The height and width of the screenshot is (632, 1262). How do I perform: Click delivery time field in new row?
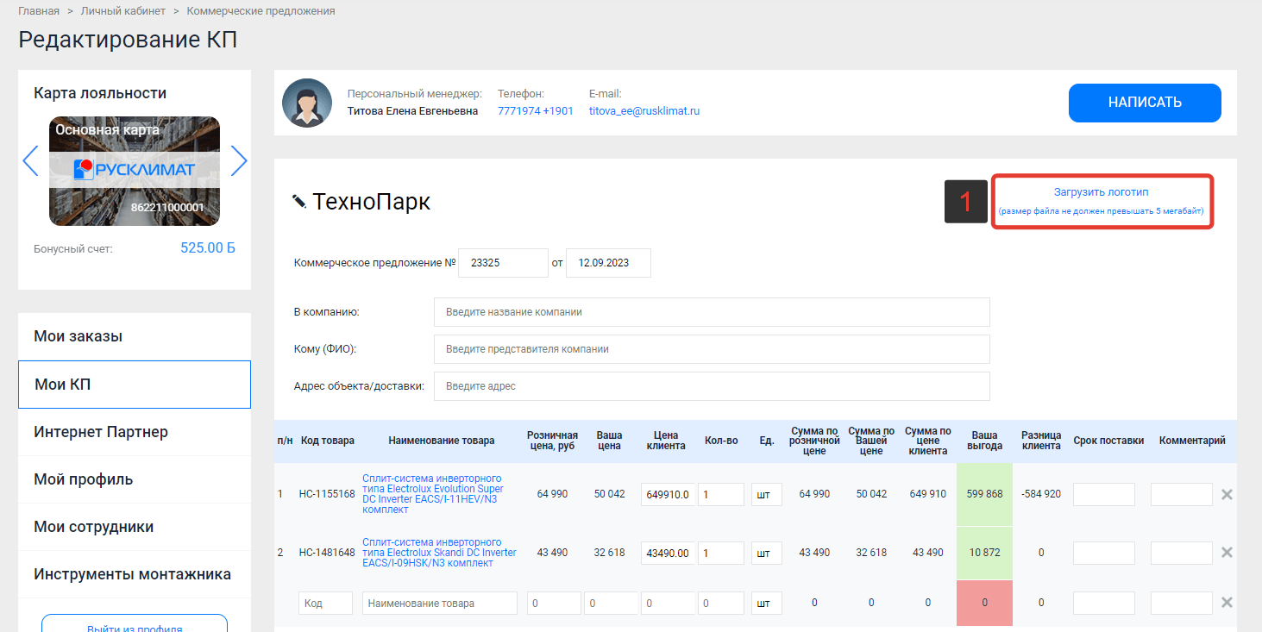click(1104, 604)
